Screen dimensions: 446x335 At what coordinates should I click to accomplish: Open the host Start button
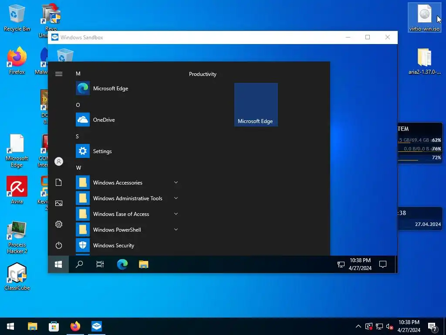point(10,326)
